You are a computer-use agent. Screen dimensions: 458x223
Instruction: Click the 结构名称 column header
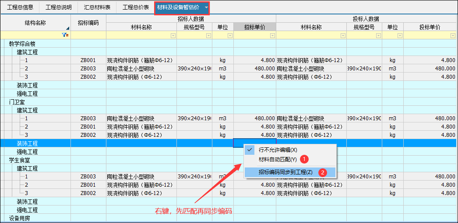[x=35, y=23]
